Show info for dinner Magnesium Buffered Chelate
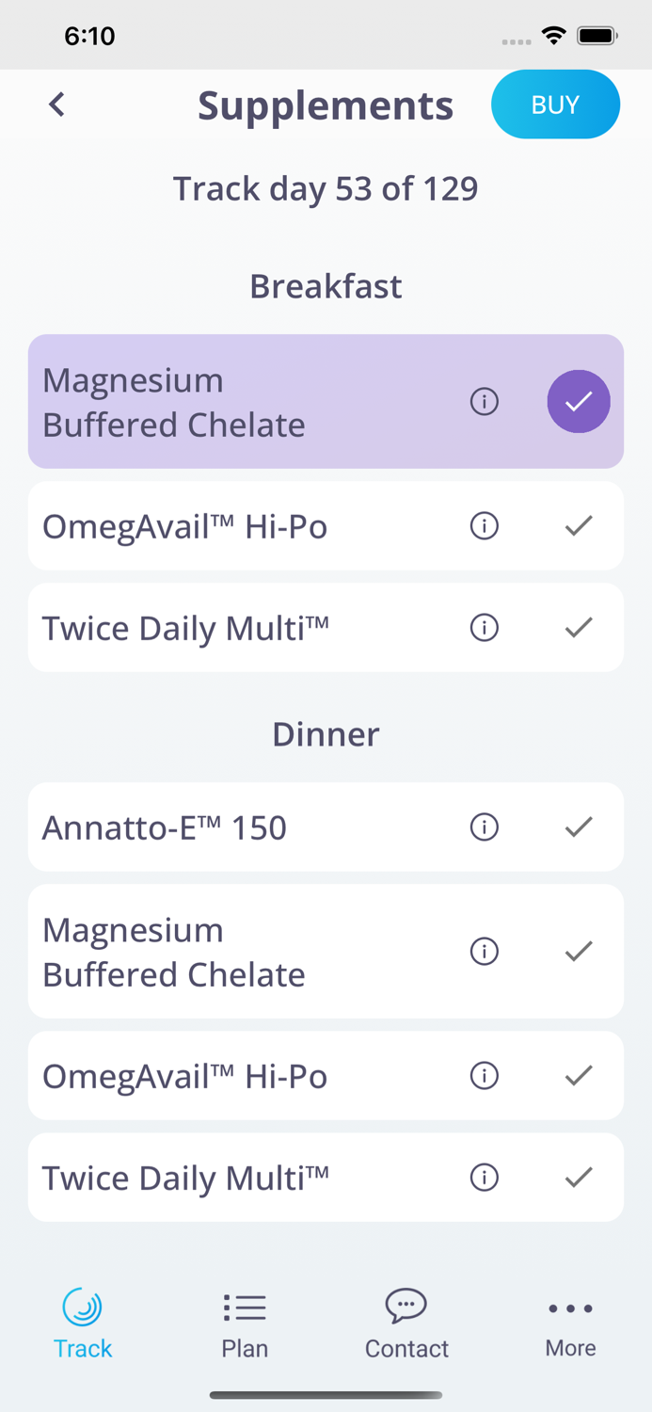Image resolution: width=652 pixels, height=1412 pixels. click(484, 952)
